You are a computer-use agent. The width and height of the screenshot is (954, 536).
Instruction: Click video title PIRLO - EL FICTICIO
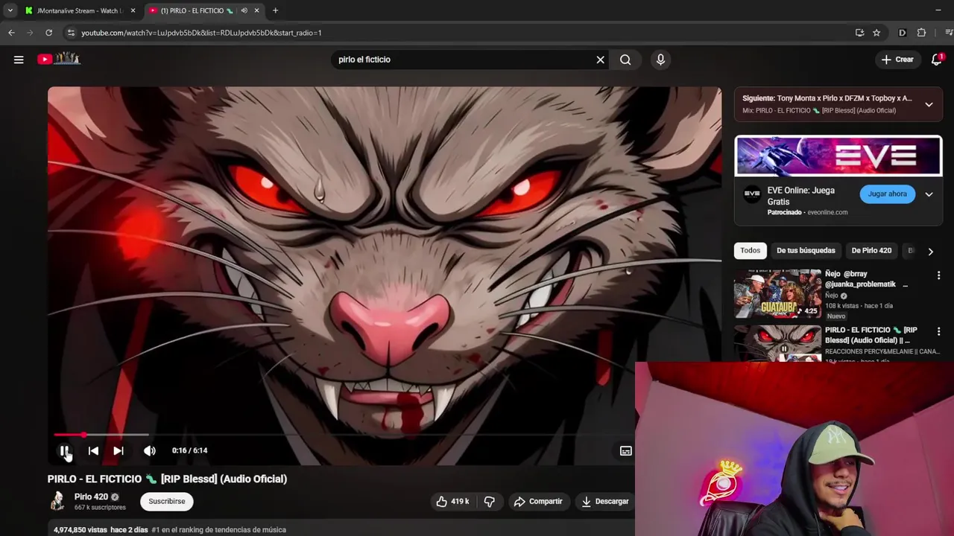(167, 479)
